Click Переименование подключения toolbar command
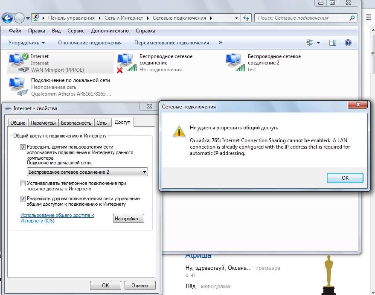 click(172, 43)
